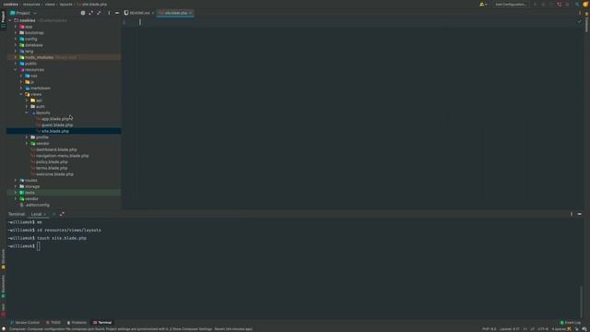
Task: Select the routes folder
Action: click(x=30, y=181)
